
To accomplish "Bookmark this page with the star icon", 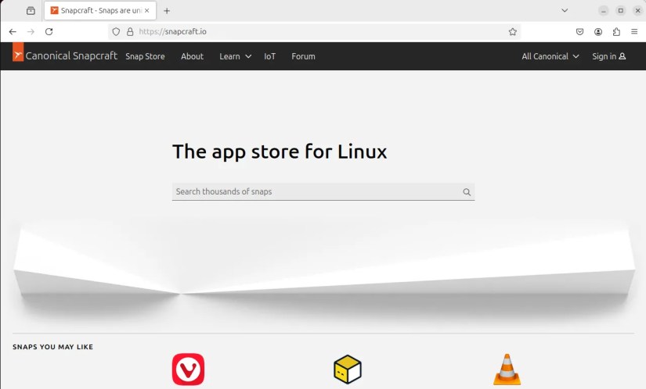I will coord(513,31).
